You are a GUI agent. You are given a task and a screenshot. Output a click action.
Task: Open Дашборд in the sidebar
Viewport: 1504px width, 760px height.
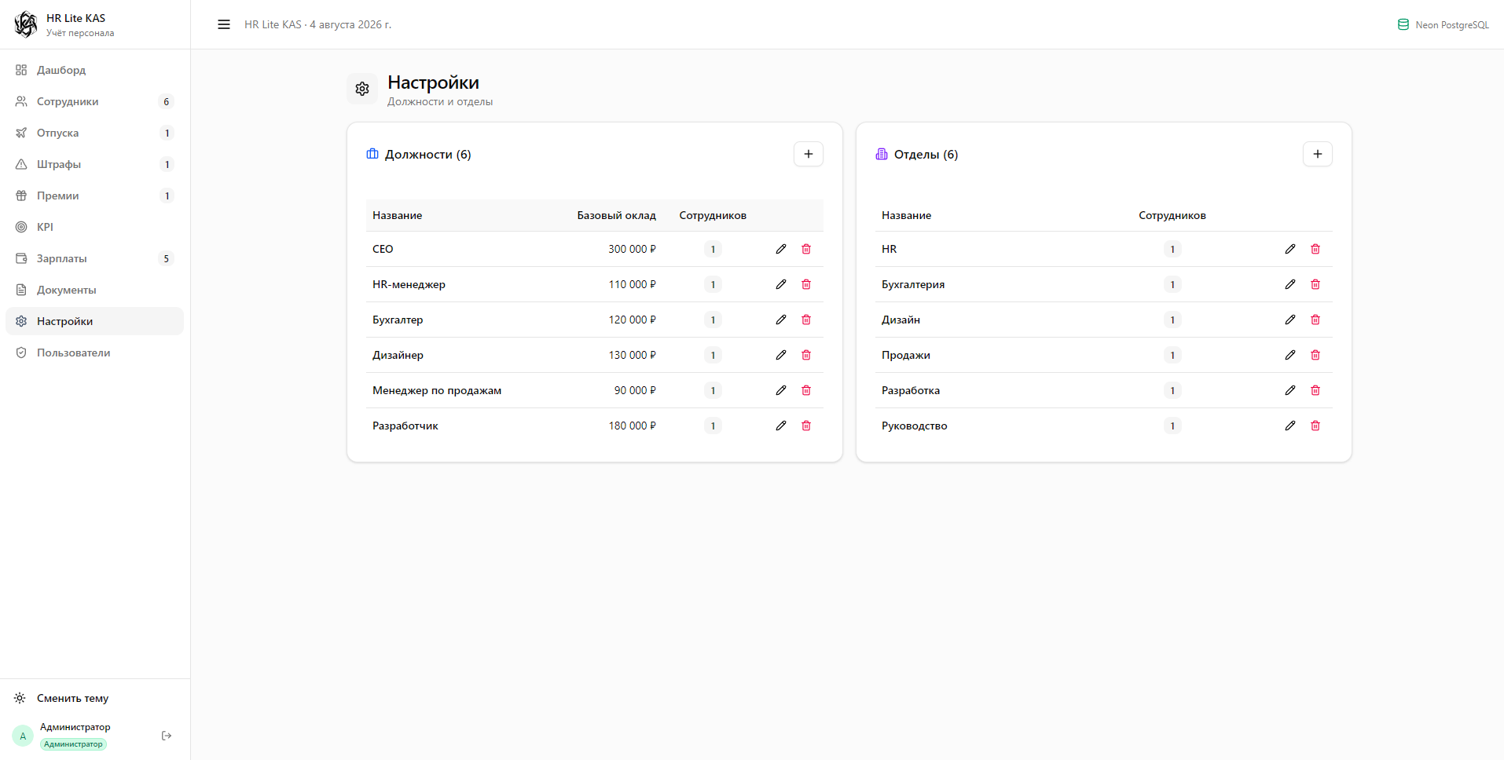(x=94, y=70)
